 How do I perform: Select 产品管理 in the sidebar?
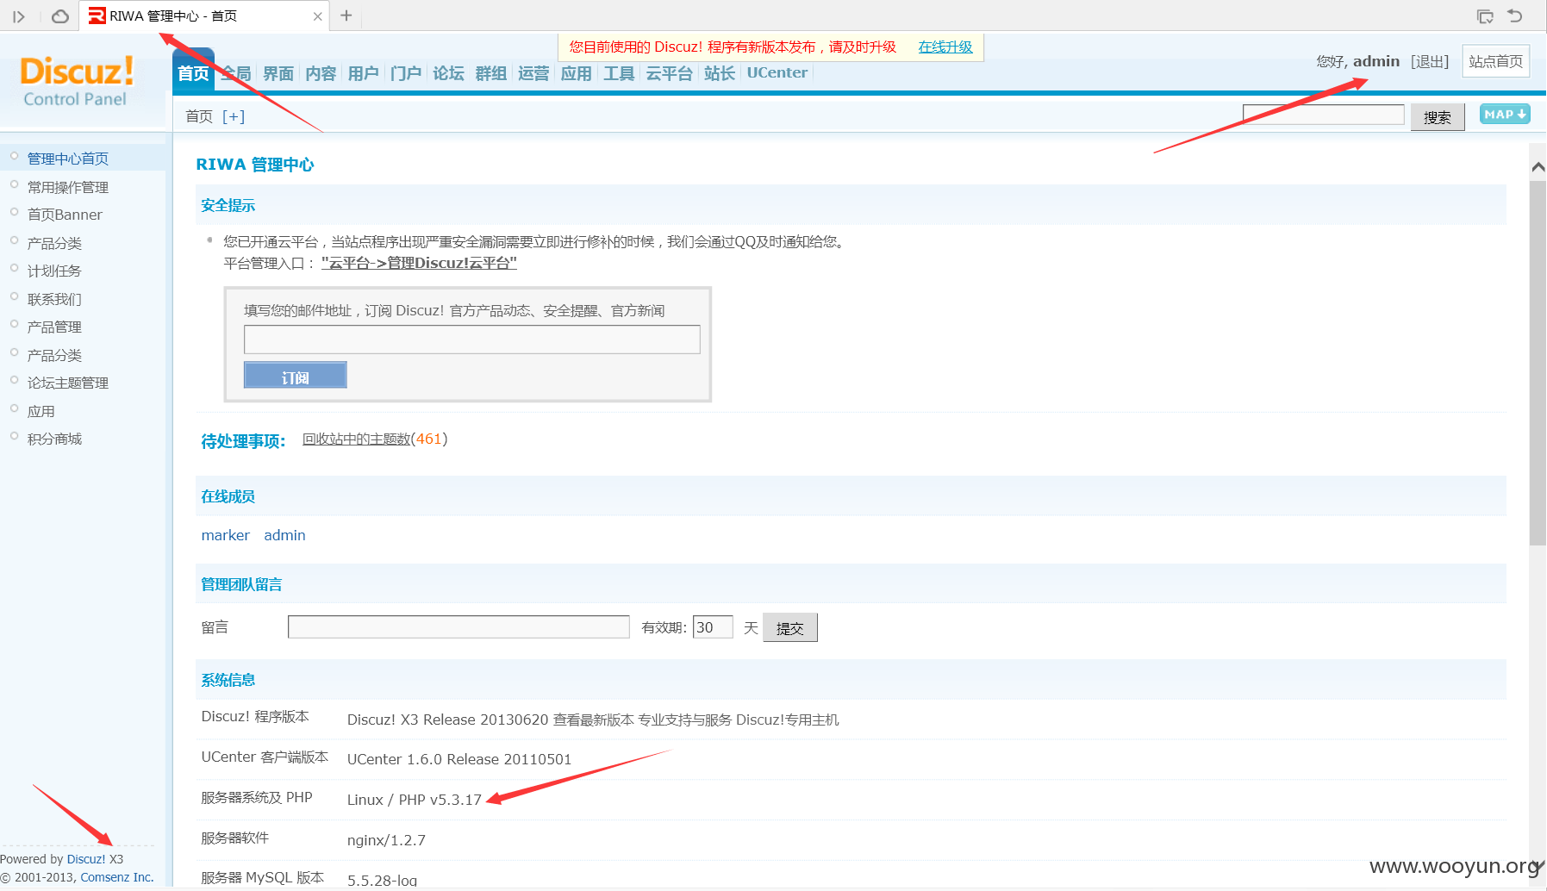[x=54, y=327]
